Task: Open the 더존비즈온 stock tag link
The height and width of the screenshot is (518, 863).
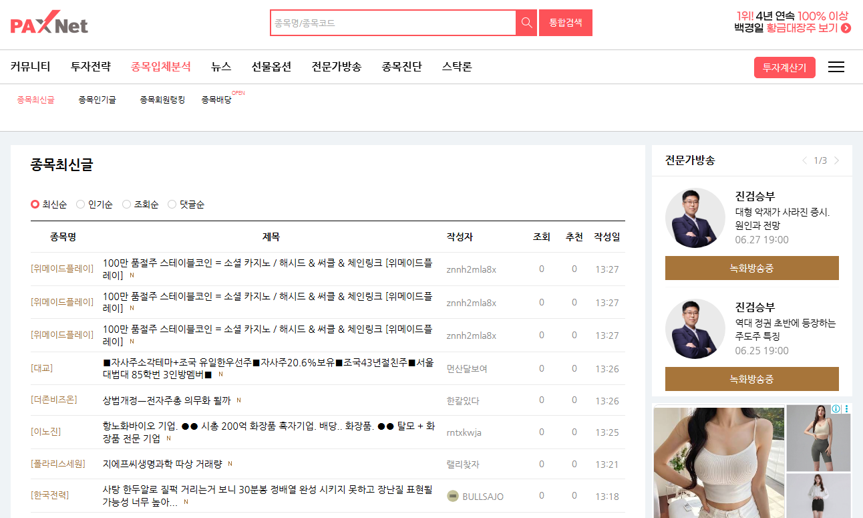Action: coord(54,400)
